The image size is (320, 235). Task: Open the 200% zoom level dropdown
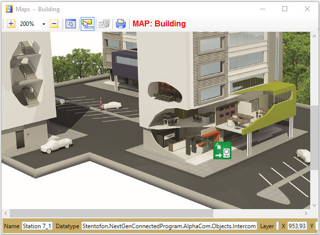(44, 24)
